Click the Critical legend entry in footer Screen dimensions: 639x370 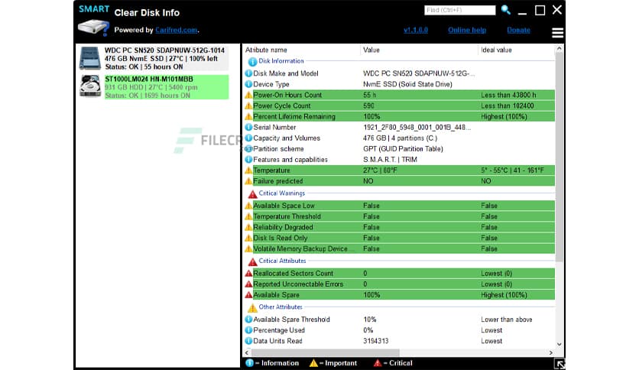tap(394, 363)
